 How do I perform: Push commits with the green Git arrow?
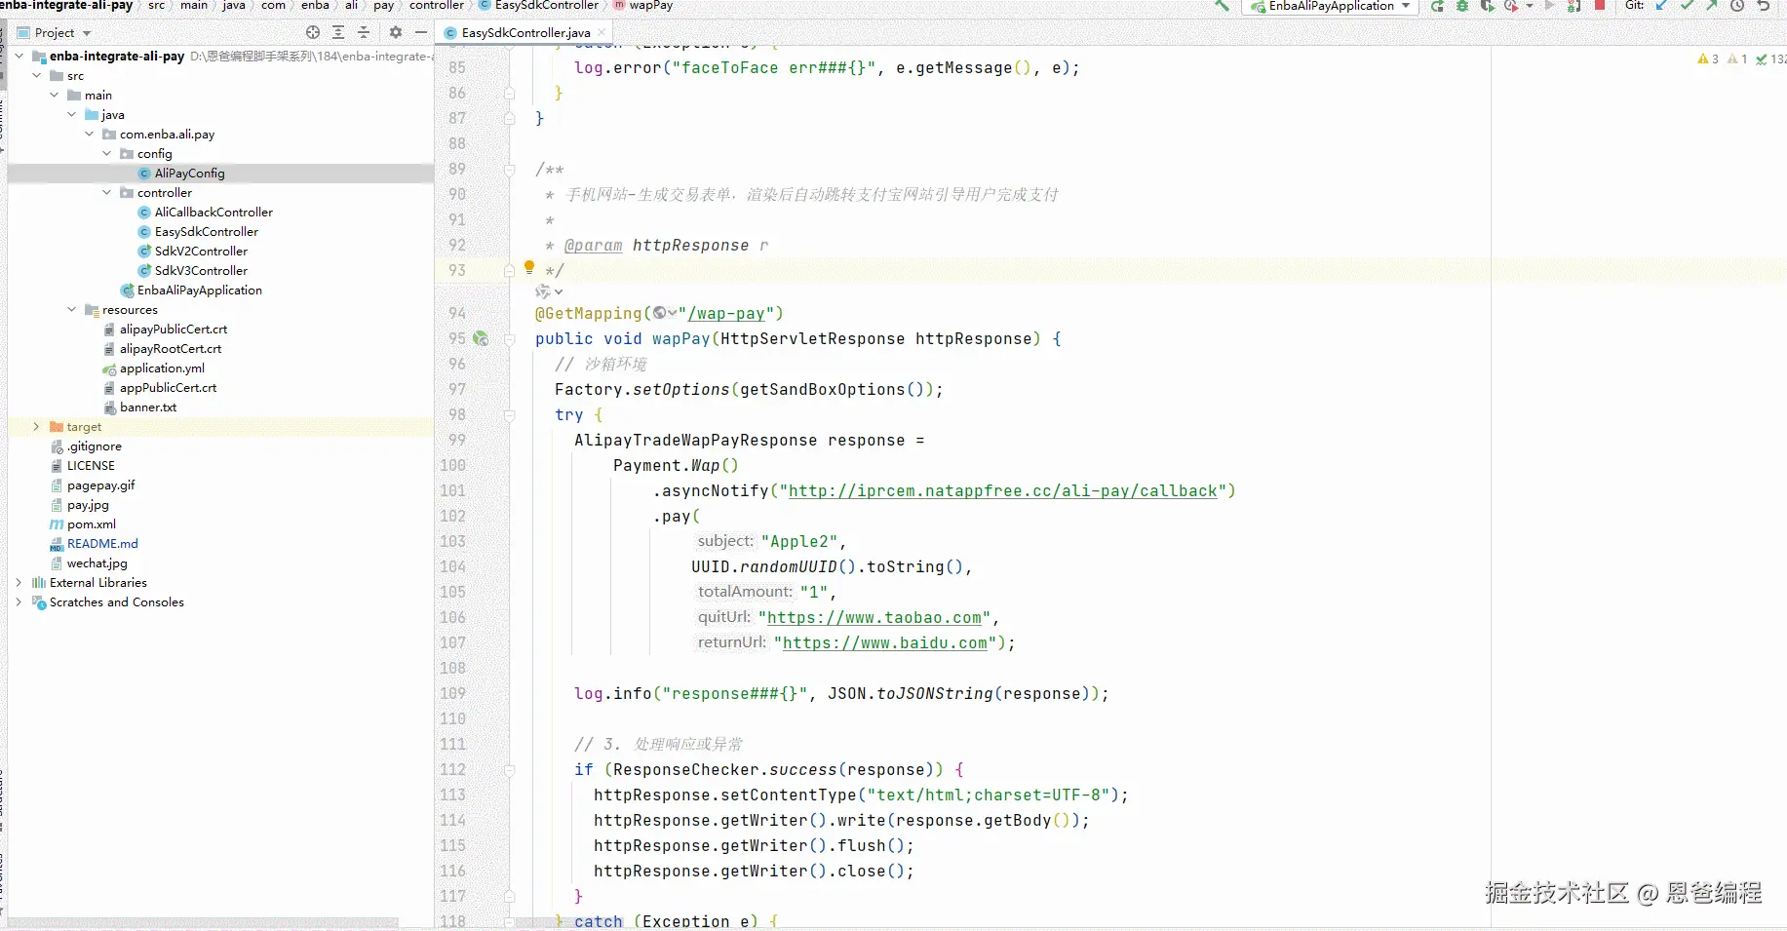coord(1711,6)
